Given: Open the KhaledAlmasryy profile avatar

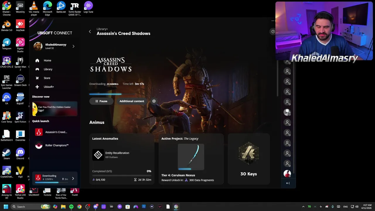Looking at the screenshot, I should (38, 46).
